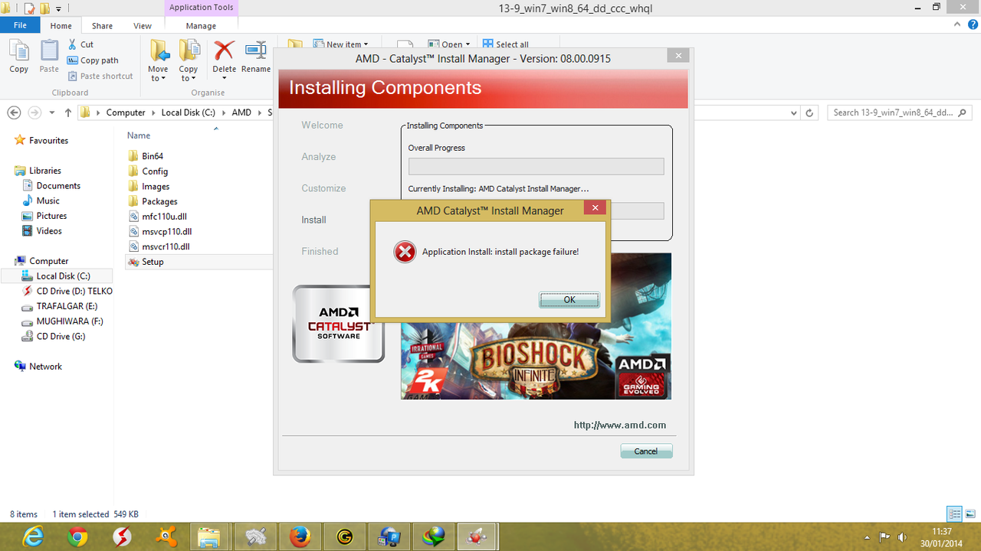Screen dimensions: 981x551
Task: Select Favourites in the navigation pane
Action: (x=48, y=141)
